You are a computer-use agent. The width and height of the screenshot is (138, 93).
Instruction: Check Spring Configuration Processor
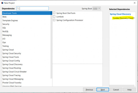click(54, 20)
